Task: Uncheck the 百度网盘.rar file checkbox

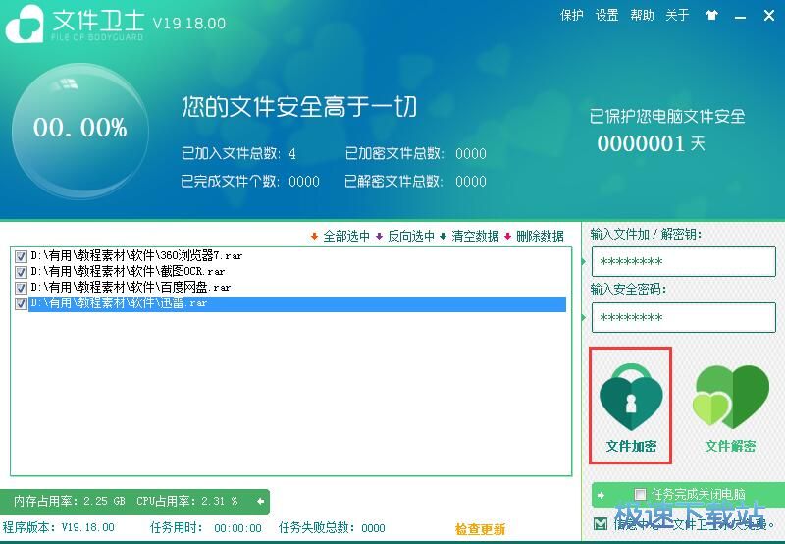Action: [21, 288]
